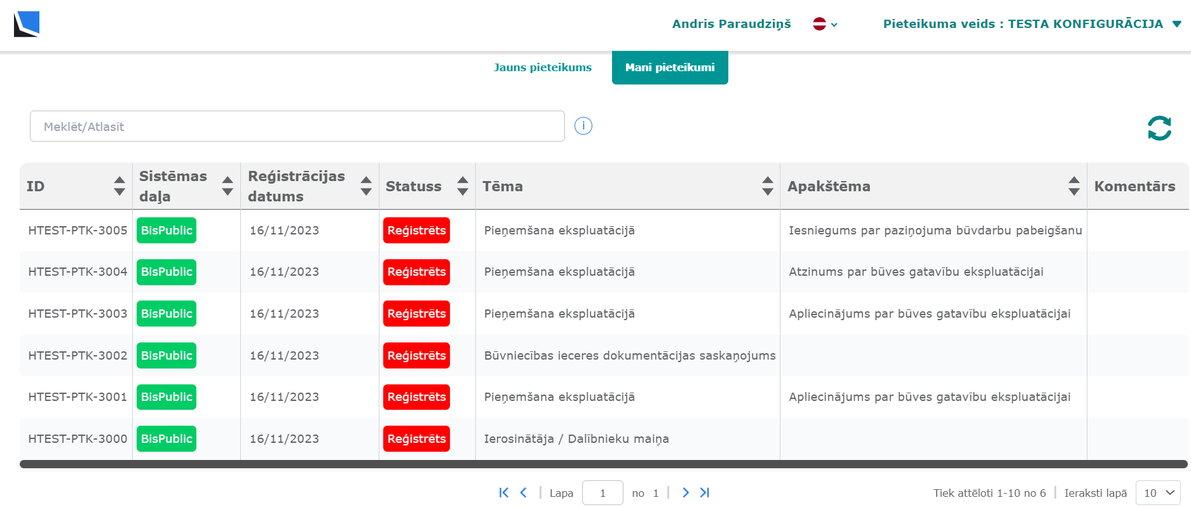This screenshot has height=507, width=1191.
Task: Click BisPublic badge in HTEST-PTK-3005 row
Action: pos(167,231)
